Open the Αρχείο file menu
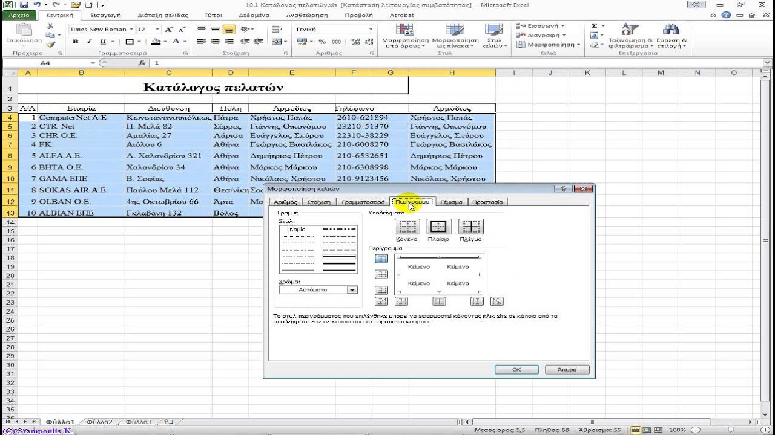 tap(19, 15)
